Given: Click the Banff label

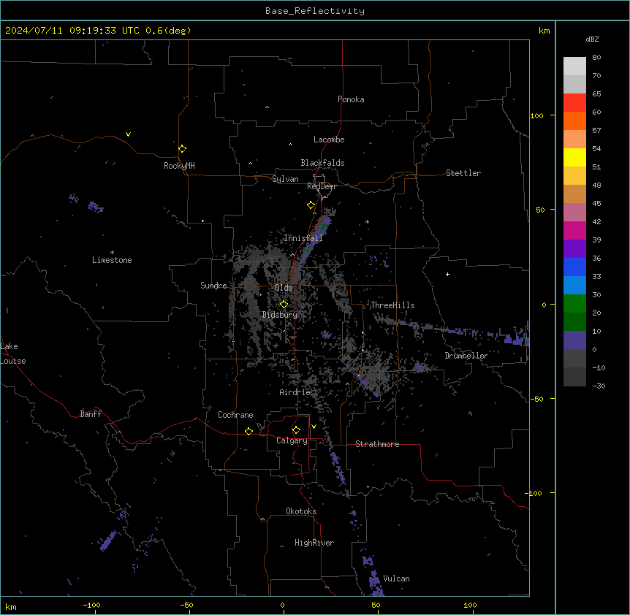Looking at the screenshot, I should (x=91, y=414).
